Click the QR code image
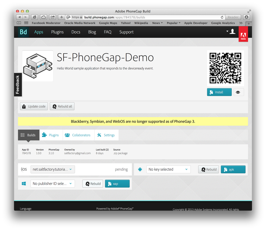Image resolution: width=266 pixels, height=230 pixels. (226, 68)
